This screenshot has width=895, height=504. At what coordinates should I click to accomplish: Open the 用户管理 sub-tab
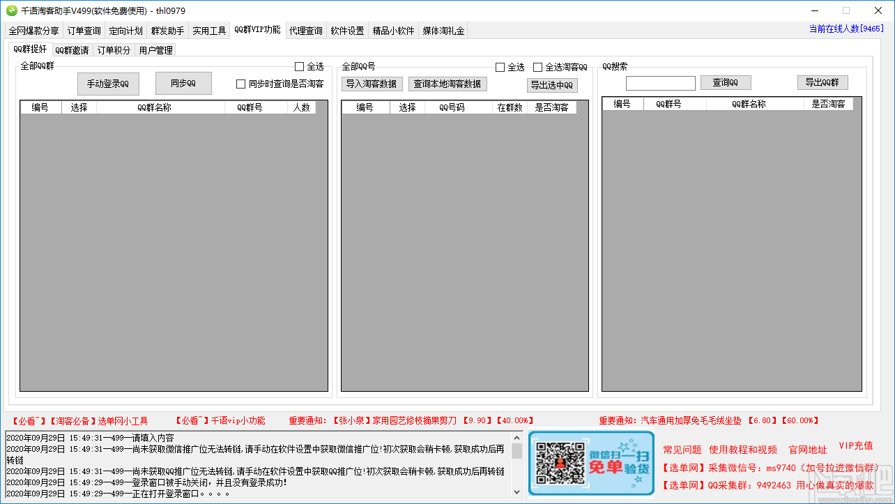pyautogui.click(x=155, y=50)
